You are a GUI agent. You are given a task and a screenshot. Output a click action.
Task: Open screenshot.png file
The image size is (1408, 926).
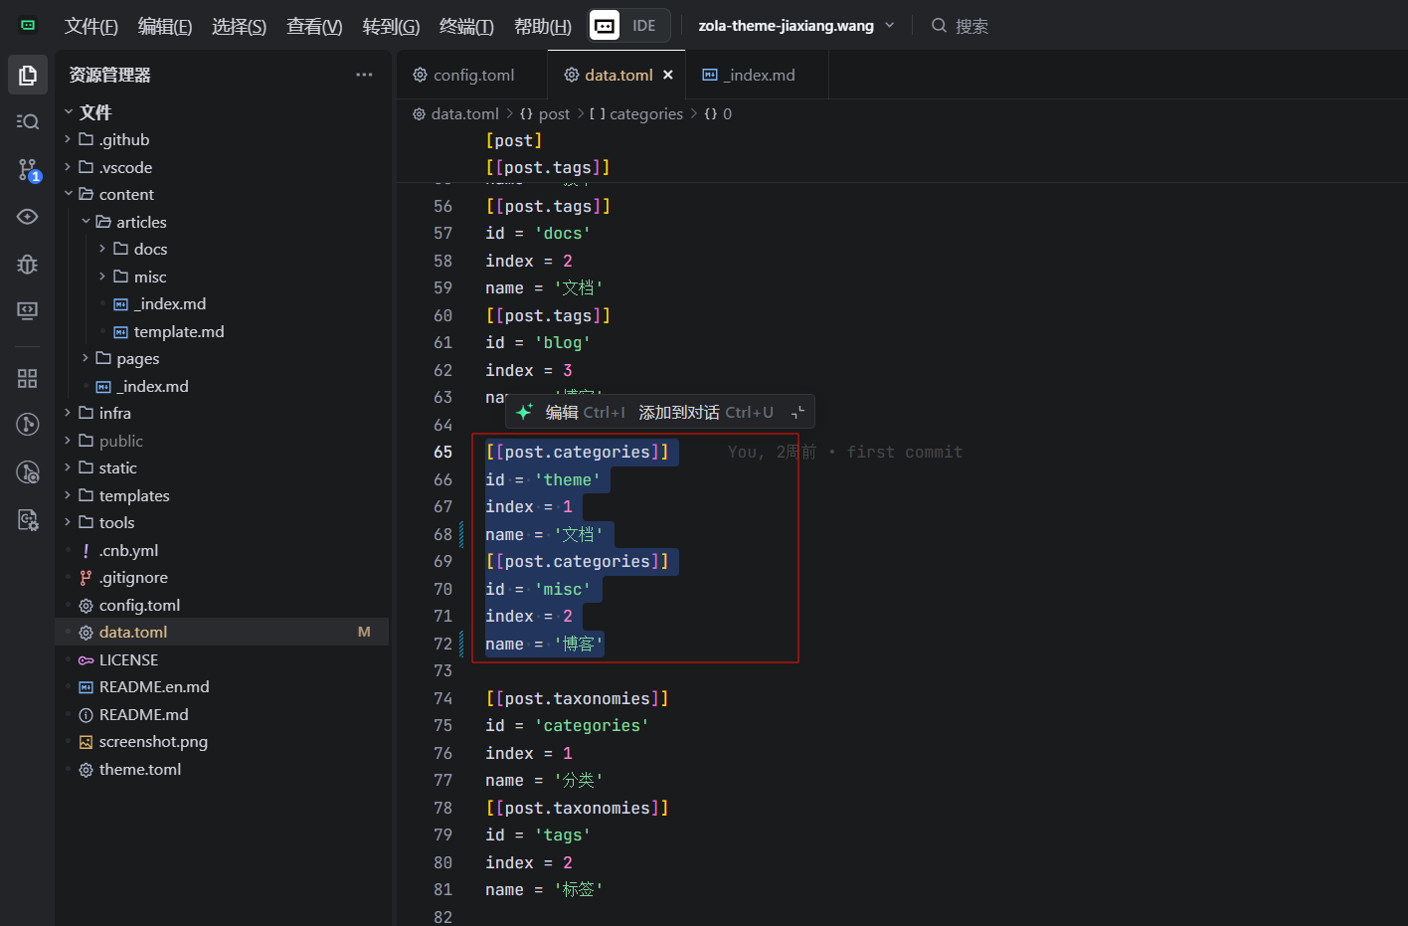[x=222, y=741]
